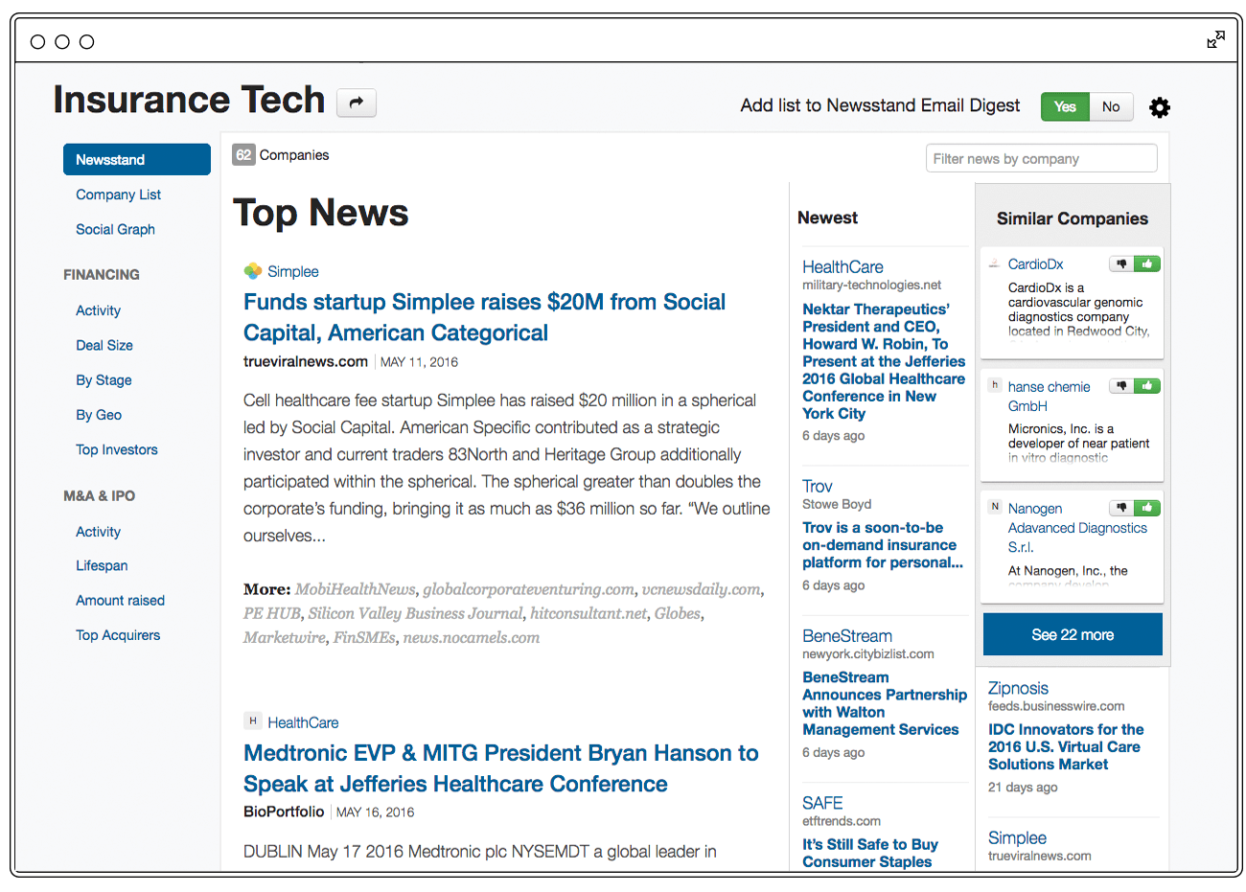1246x892 pixels.
Task: Disable email digest with No toggle
Action: tap(1111, 106)
